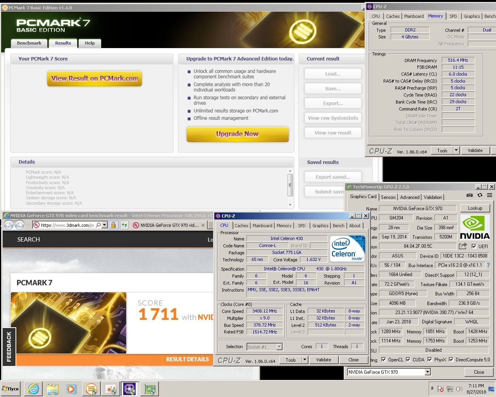
Task: Open About tab in front CPU-Z window
Action: (355, 226)
